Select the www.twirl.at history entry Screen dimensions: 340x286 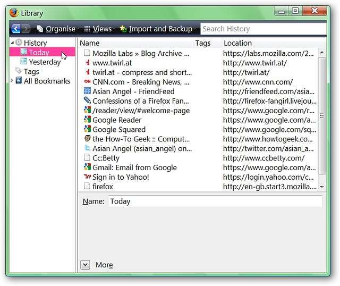point(112,63)
